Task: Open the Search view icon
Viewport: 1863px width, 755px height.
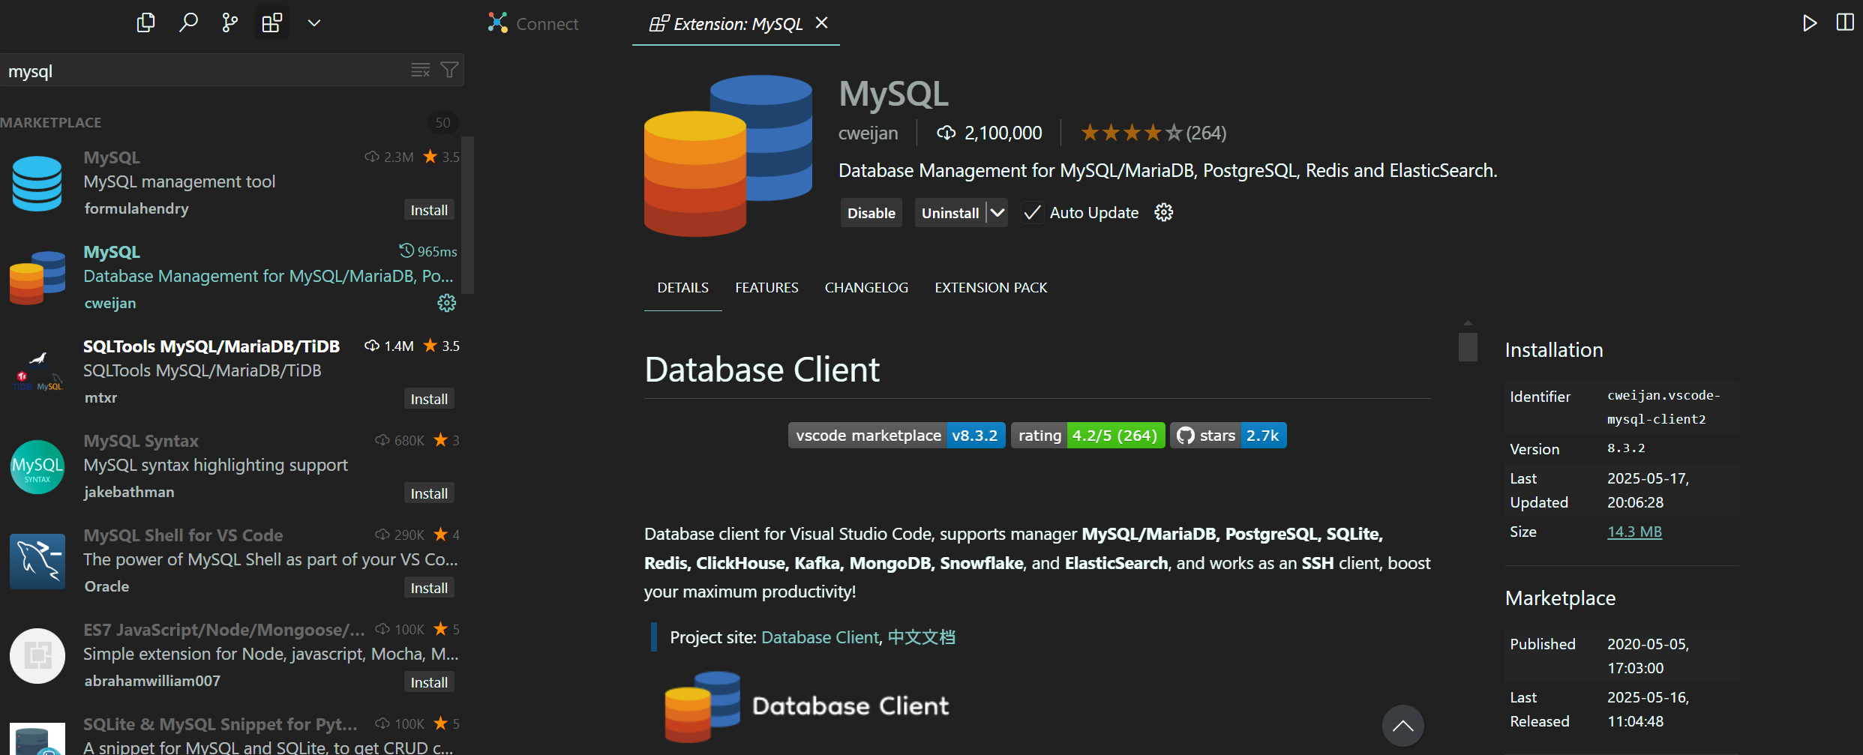Action: [x=188, y=23]
